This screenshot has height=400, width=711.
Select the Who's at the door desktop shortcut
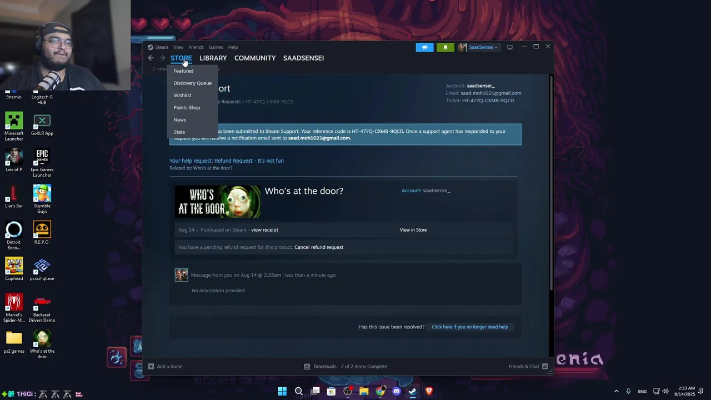click(42, 344)
